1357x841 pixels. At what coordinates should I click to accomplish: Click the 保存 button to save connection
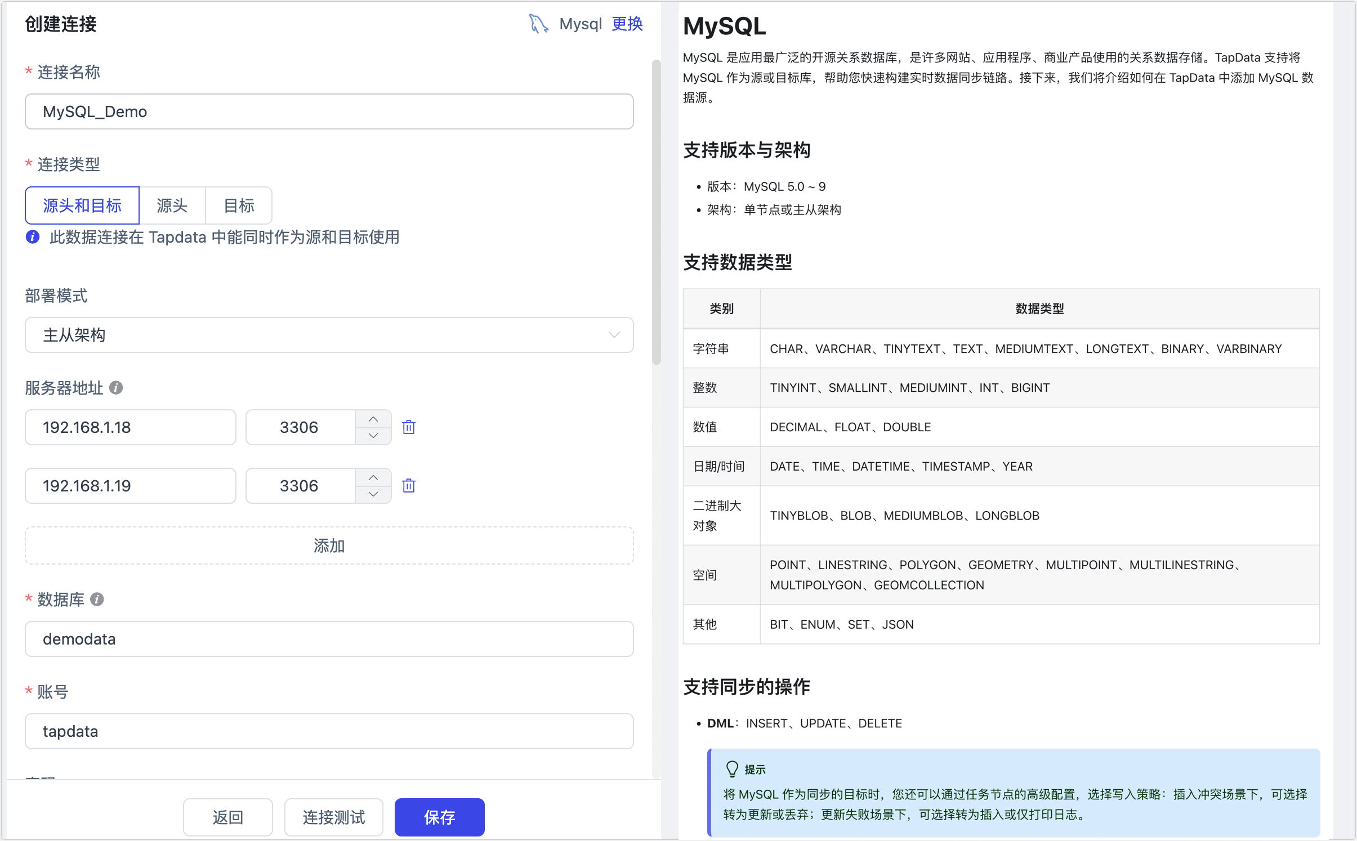point(439,817)
